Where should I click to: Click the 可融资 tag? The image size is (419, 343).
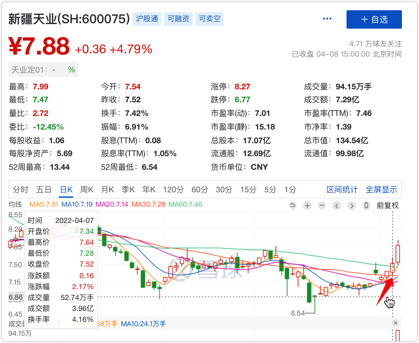(178, 19)
